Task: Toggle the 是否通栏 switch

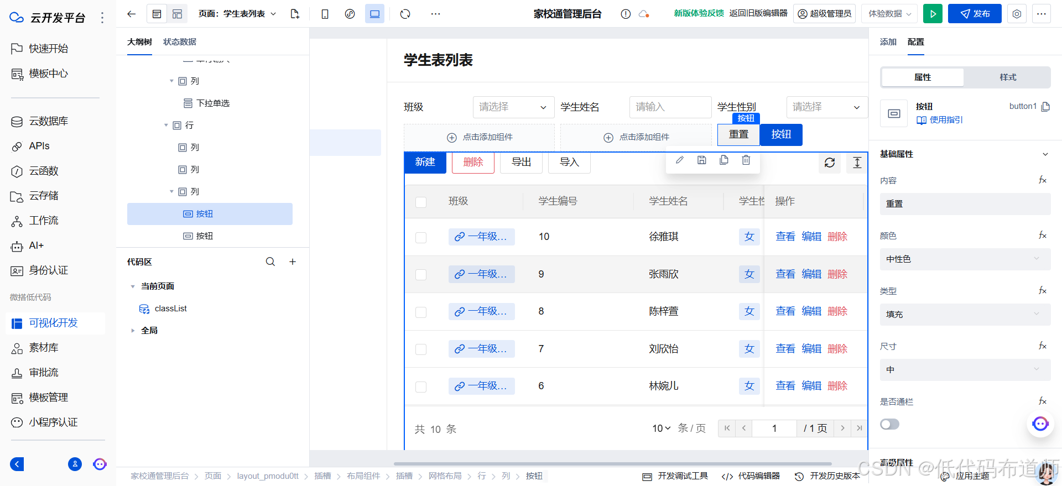Action: pyautogui.click(x=890, y=424)
